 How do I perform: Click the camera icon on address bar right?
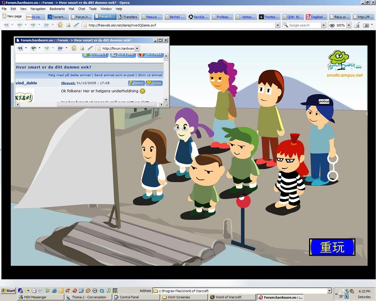pos(366,25)
